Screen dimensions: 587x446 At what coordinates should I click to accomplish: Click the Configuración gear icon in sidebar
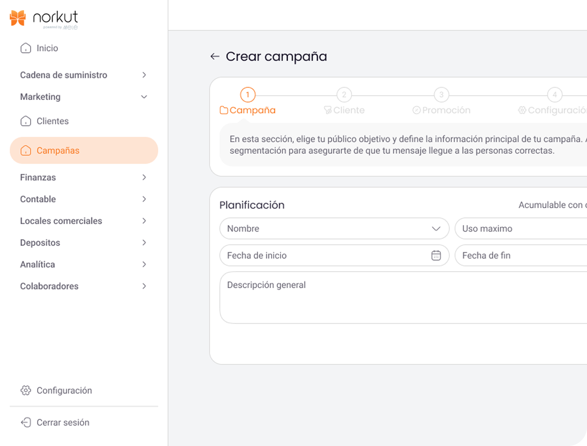click(26, 390)
